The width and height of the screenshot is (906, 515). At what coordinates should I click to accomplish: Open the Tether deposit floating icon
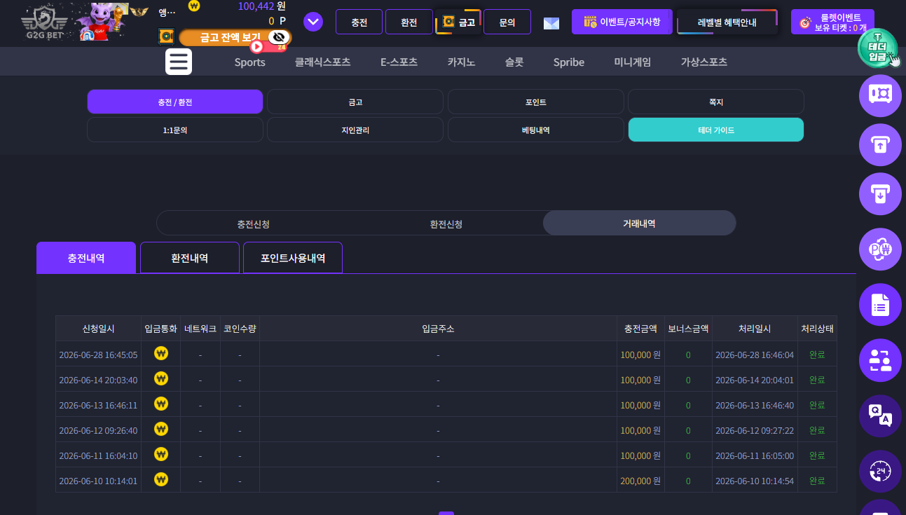pyautogui.click(x=879, y=49)
